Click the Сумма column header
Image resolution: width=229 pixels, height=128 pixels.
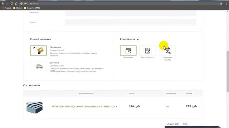(x=189, y=93)
